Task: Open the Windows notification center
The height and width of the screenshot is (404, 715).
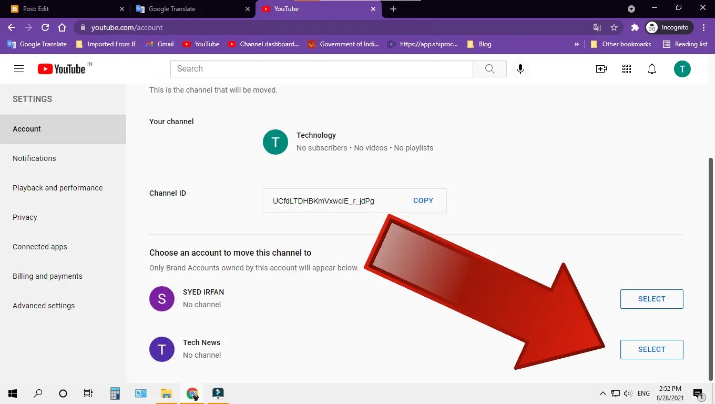Action: (x=698, y=393)
